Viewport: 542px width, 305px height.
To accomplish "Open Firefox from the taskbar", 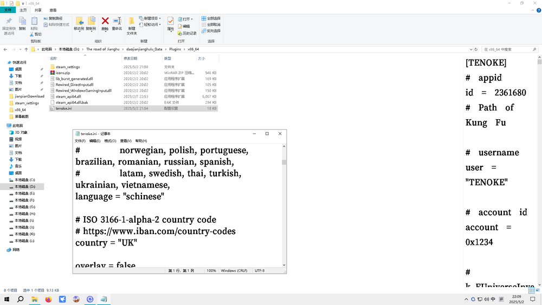I will pyautogui.click(x=48, y=299).
